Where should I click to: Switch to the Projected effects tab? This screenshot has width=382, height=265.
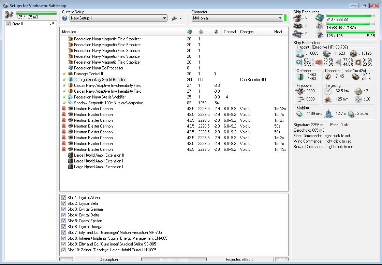pyautogui.click(x=239, y=260)
